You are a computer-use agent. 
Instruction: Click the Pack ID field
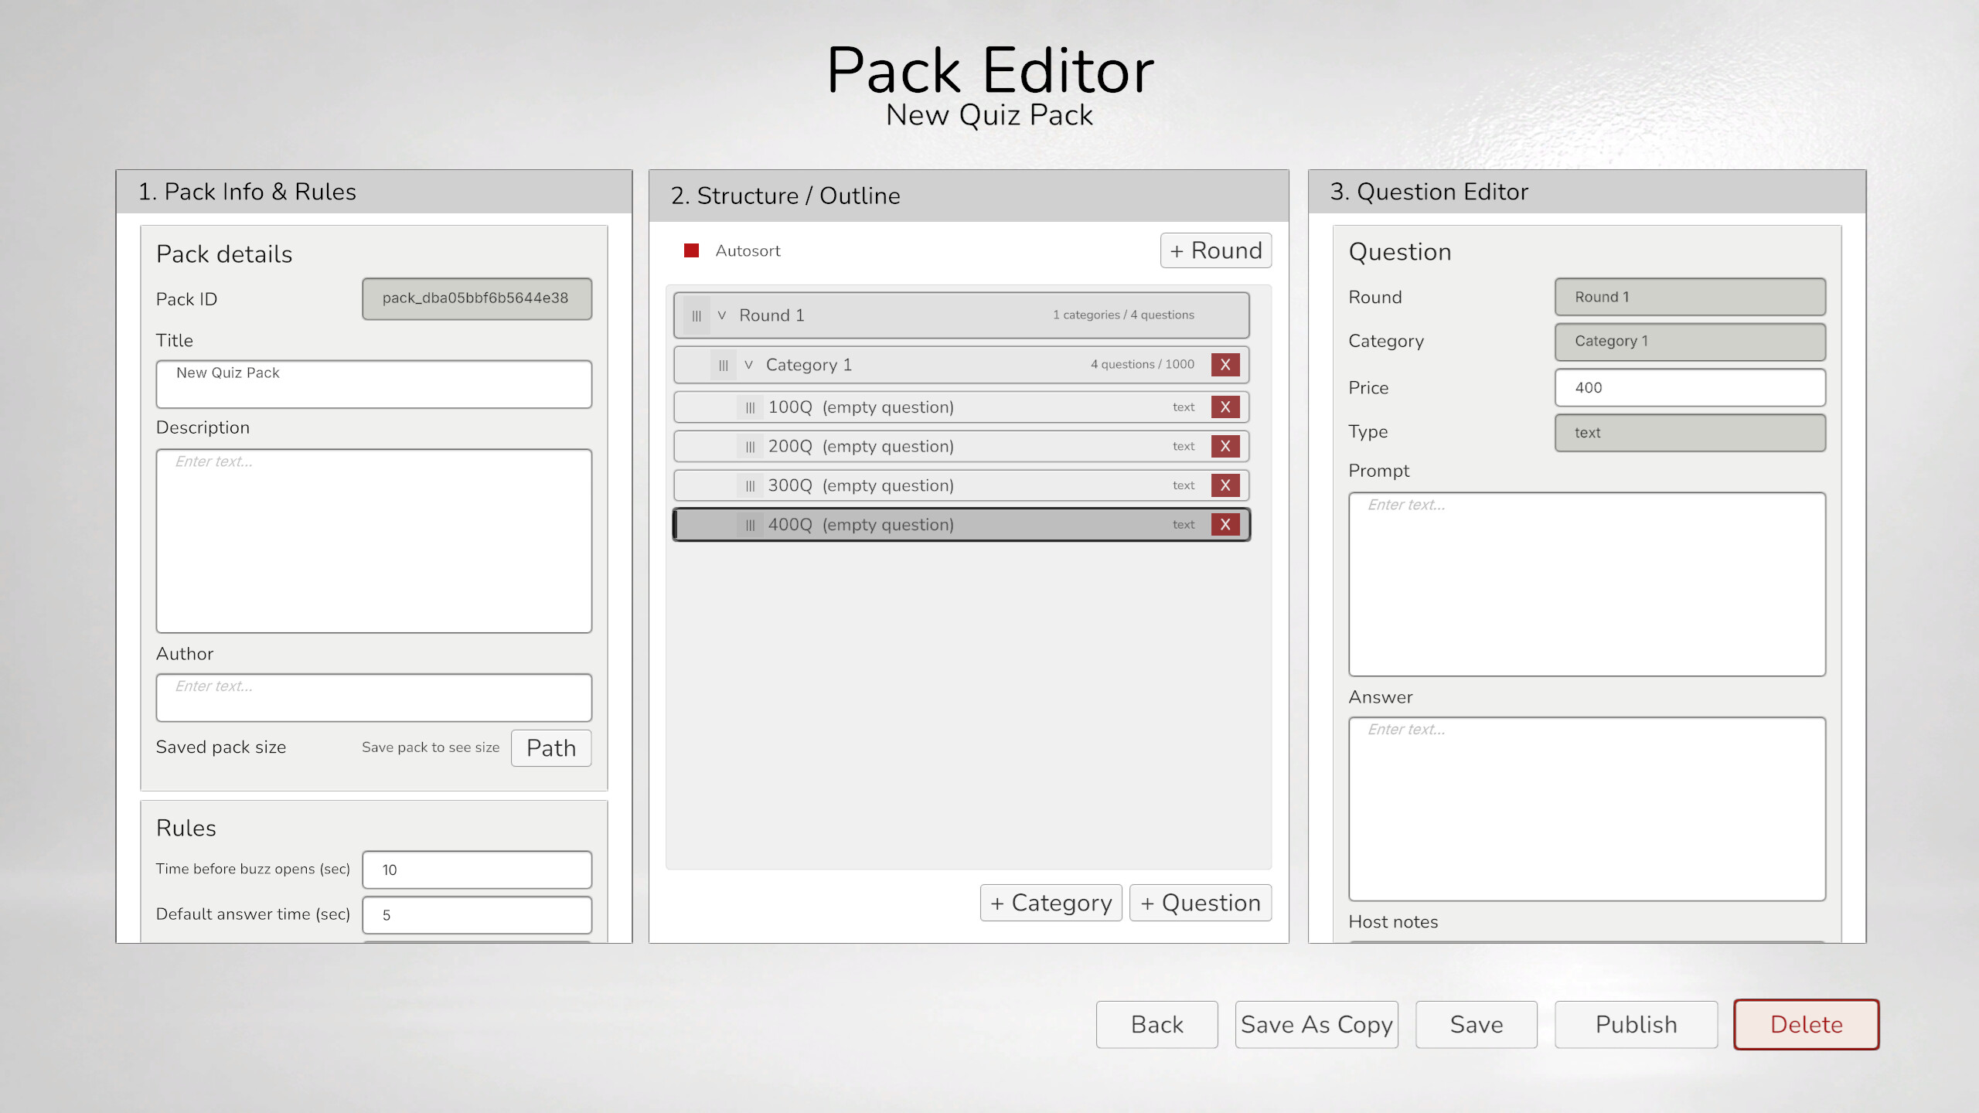pos(477,299)
